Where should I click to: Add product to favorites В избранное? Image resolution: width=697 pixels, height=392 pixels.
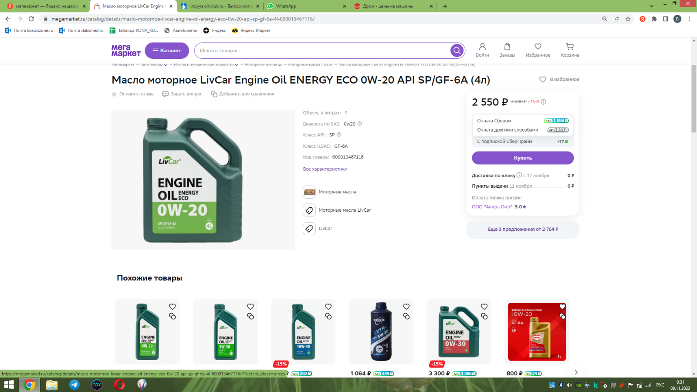point(559,79)
